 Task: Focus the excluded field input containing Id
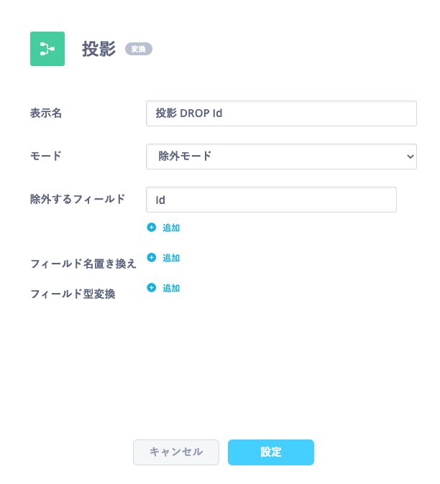tap(271, 200)
